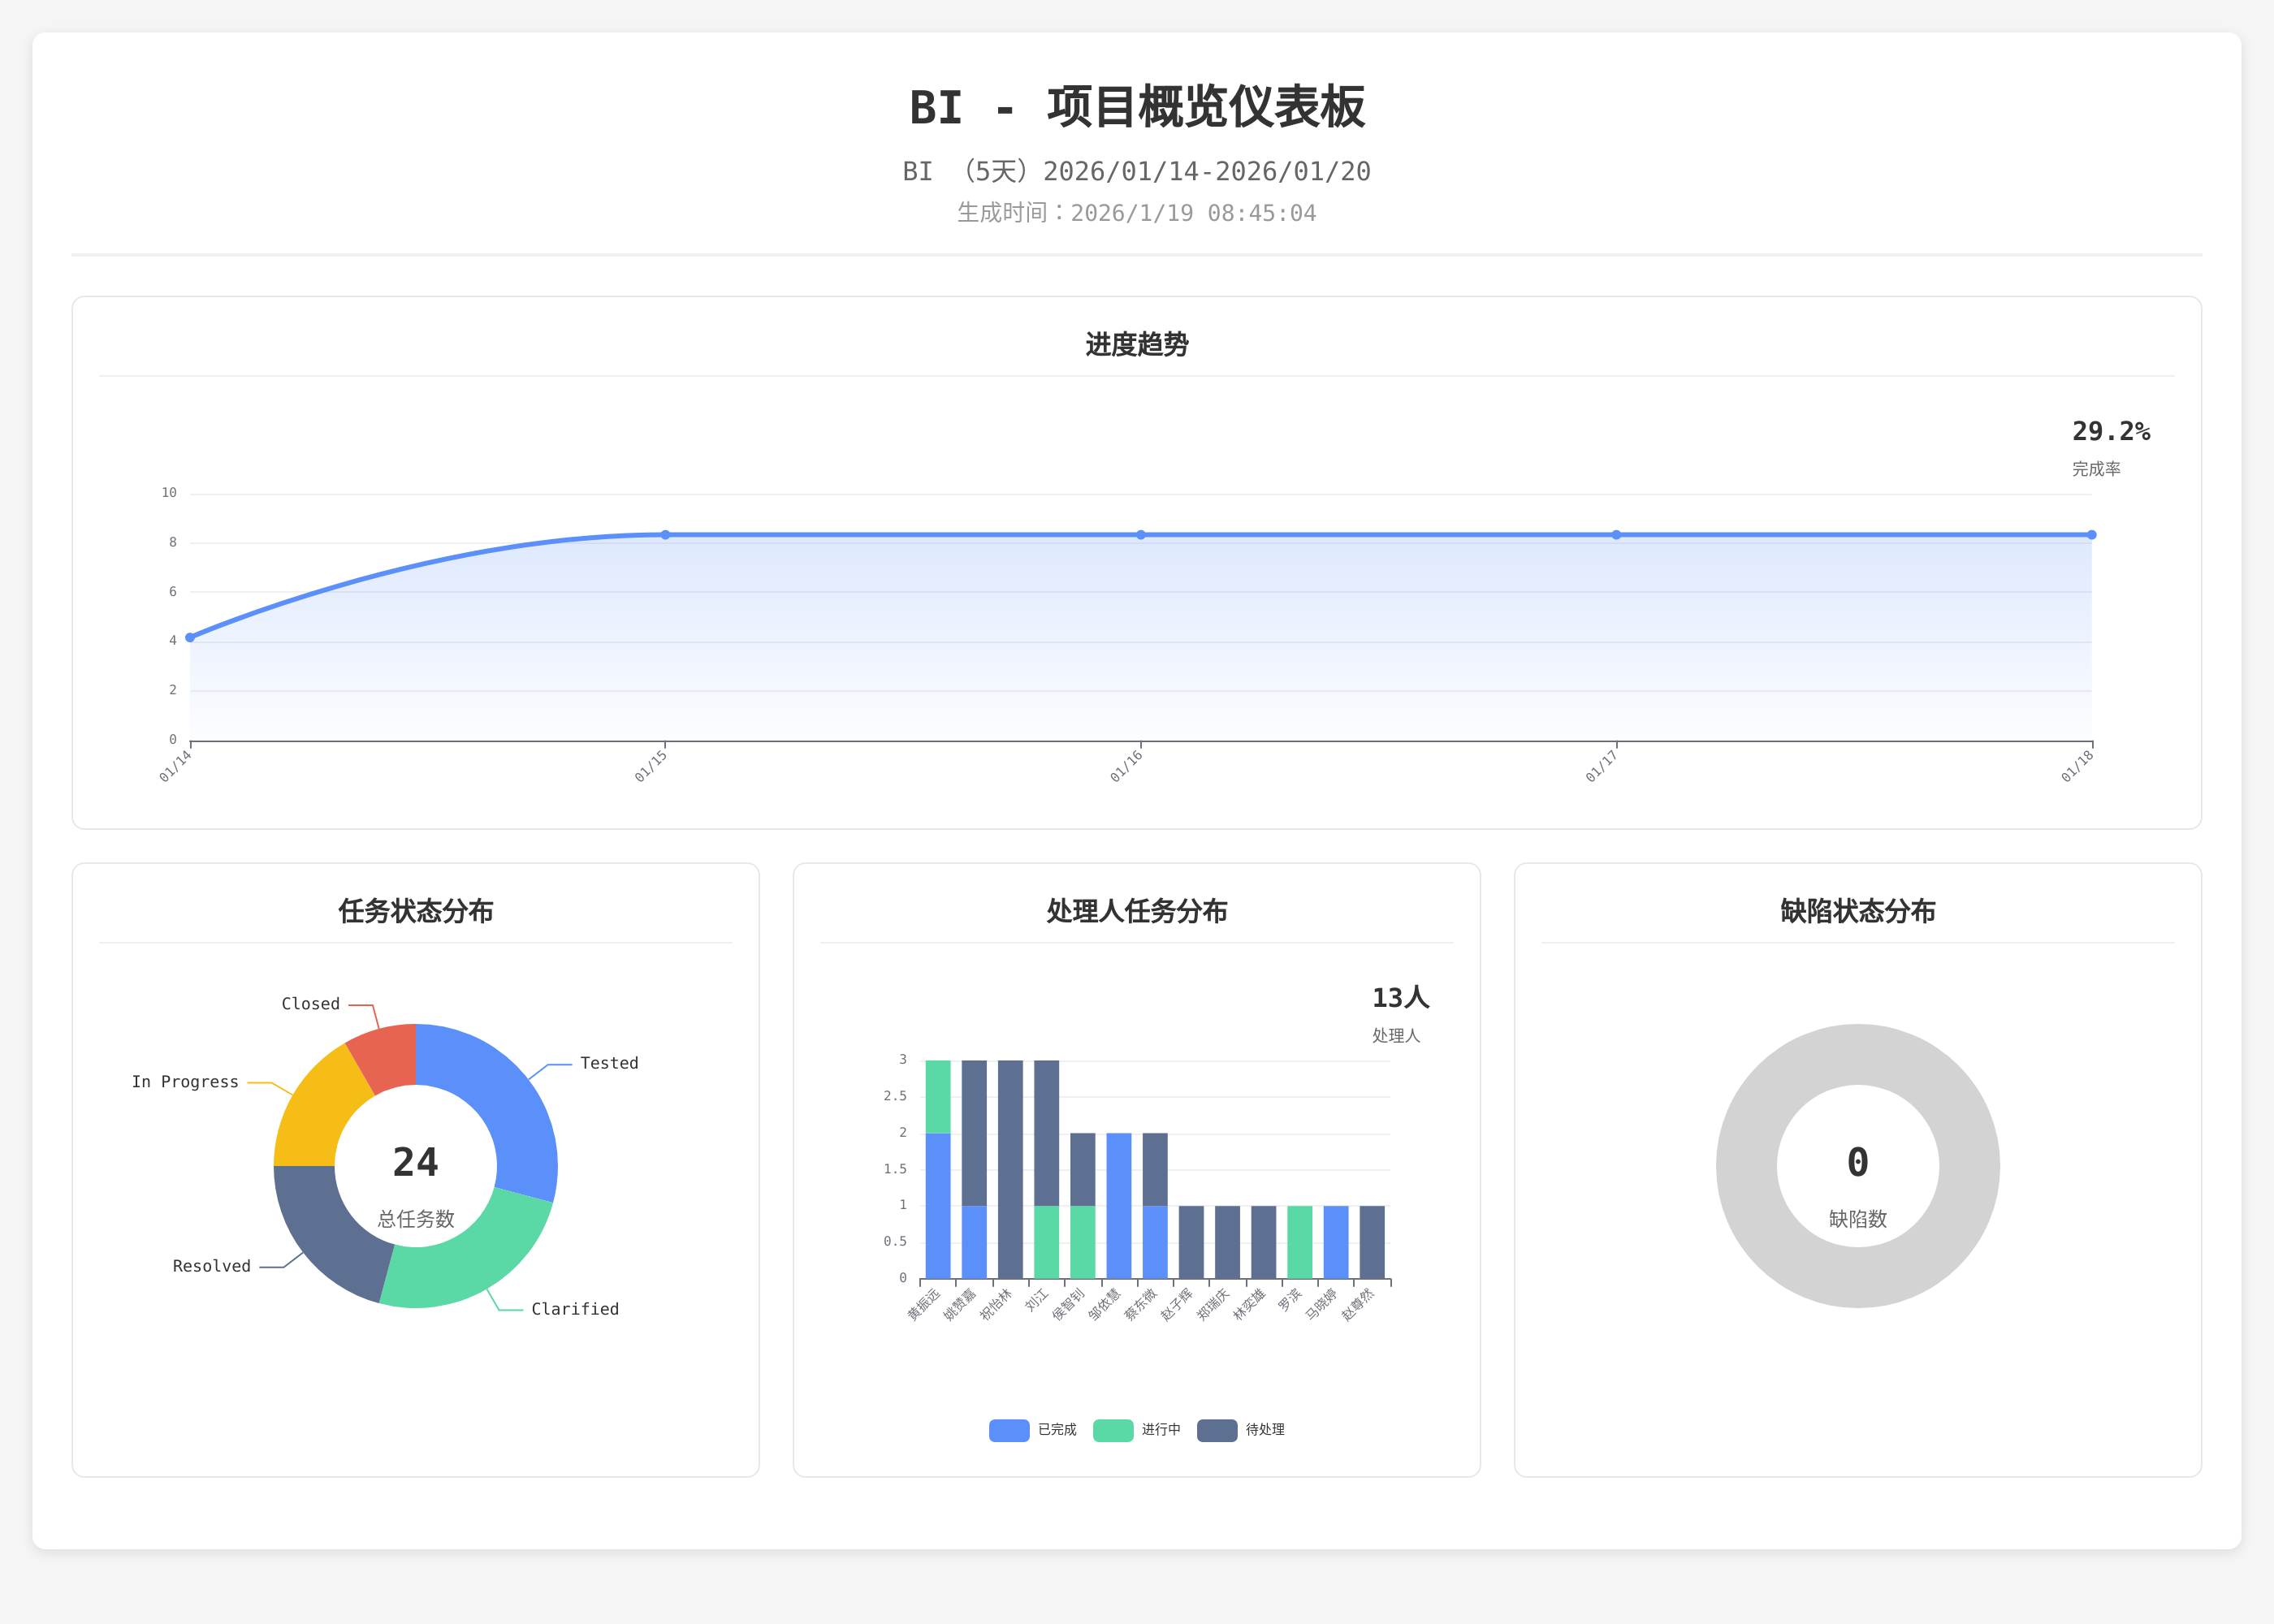Click the '任务状态分布' section heading
This screenshot has height=1624, width=2274.
click(x=416, y=911)
